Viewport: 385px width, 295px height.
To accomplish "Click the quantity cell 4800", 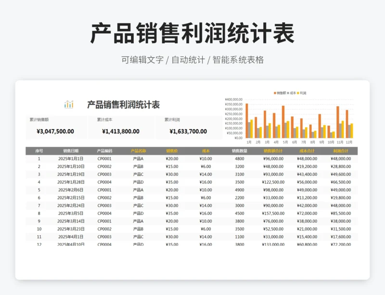I will [239, 159].
